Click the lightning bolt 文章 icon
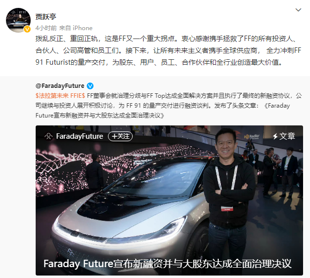The height and width of the screenshot is (278, 310). point(275,136)
